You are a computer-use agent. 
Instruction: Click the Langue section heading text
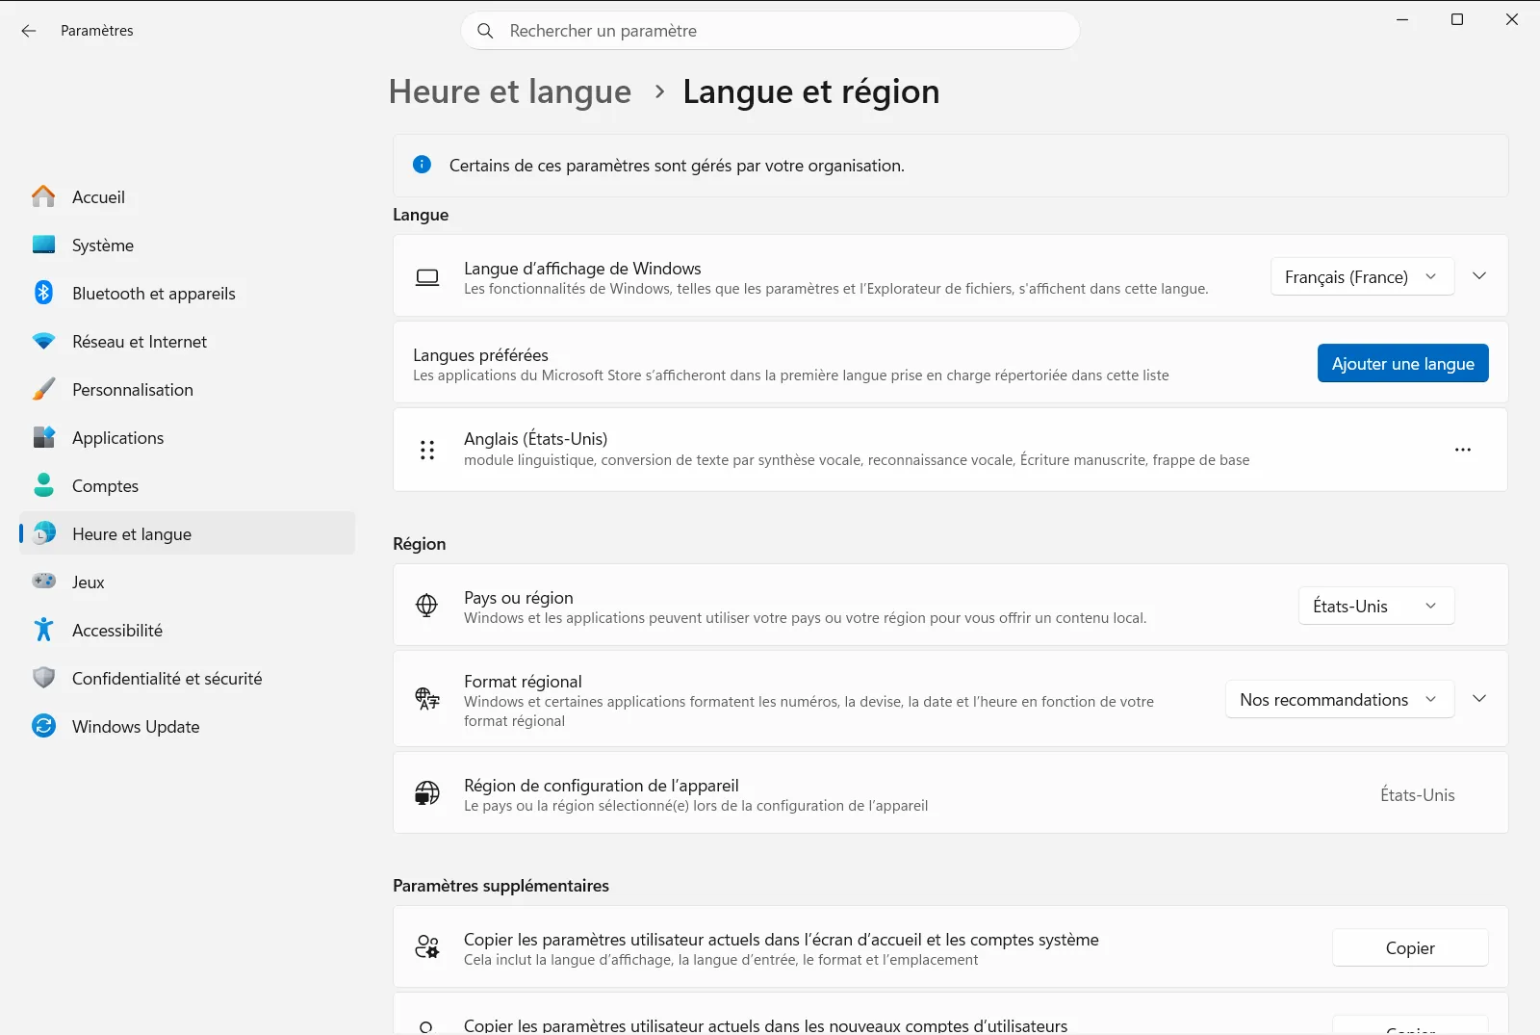click(x=421, y=215)
